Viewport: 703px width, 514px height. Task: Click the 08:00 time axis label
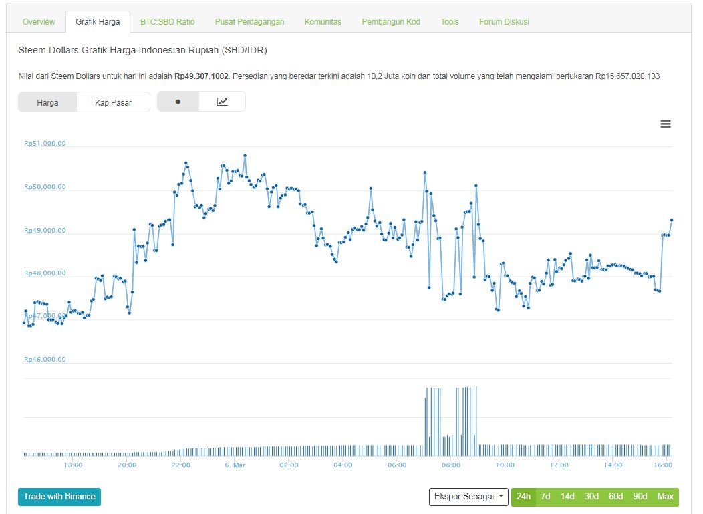click(x=451, y=465)
